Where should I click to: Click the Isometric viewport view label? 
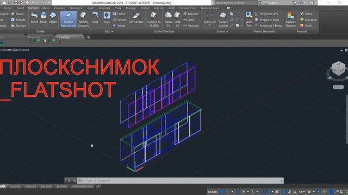(8, 50)
